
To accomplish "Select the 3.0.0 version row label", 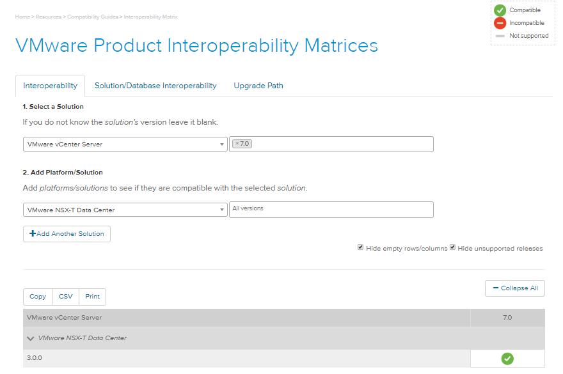I will pyautogui.click(x=35, y=358).
